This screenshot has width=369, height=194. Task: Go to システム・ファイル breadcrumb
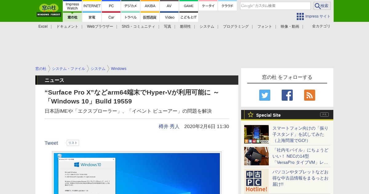coord(69,69)
